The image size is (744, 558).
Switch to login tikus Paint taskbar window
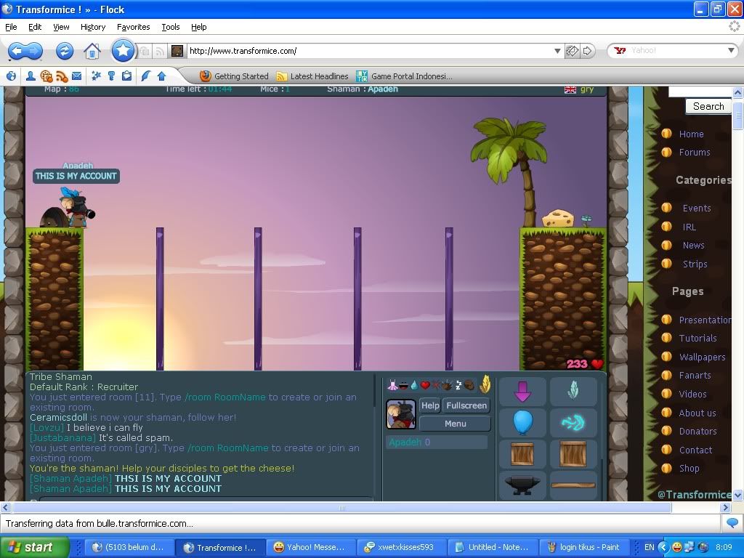(583, 547)
